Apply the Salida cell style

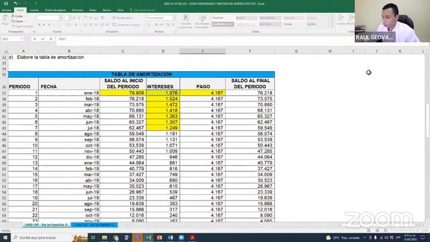(317, 24)
